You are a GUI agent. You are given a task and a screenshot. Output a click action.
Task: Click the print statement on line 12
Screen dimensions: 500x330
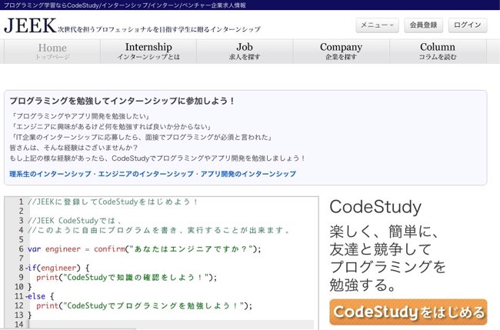(x=144, y=305)
